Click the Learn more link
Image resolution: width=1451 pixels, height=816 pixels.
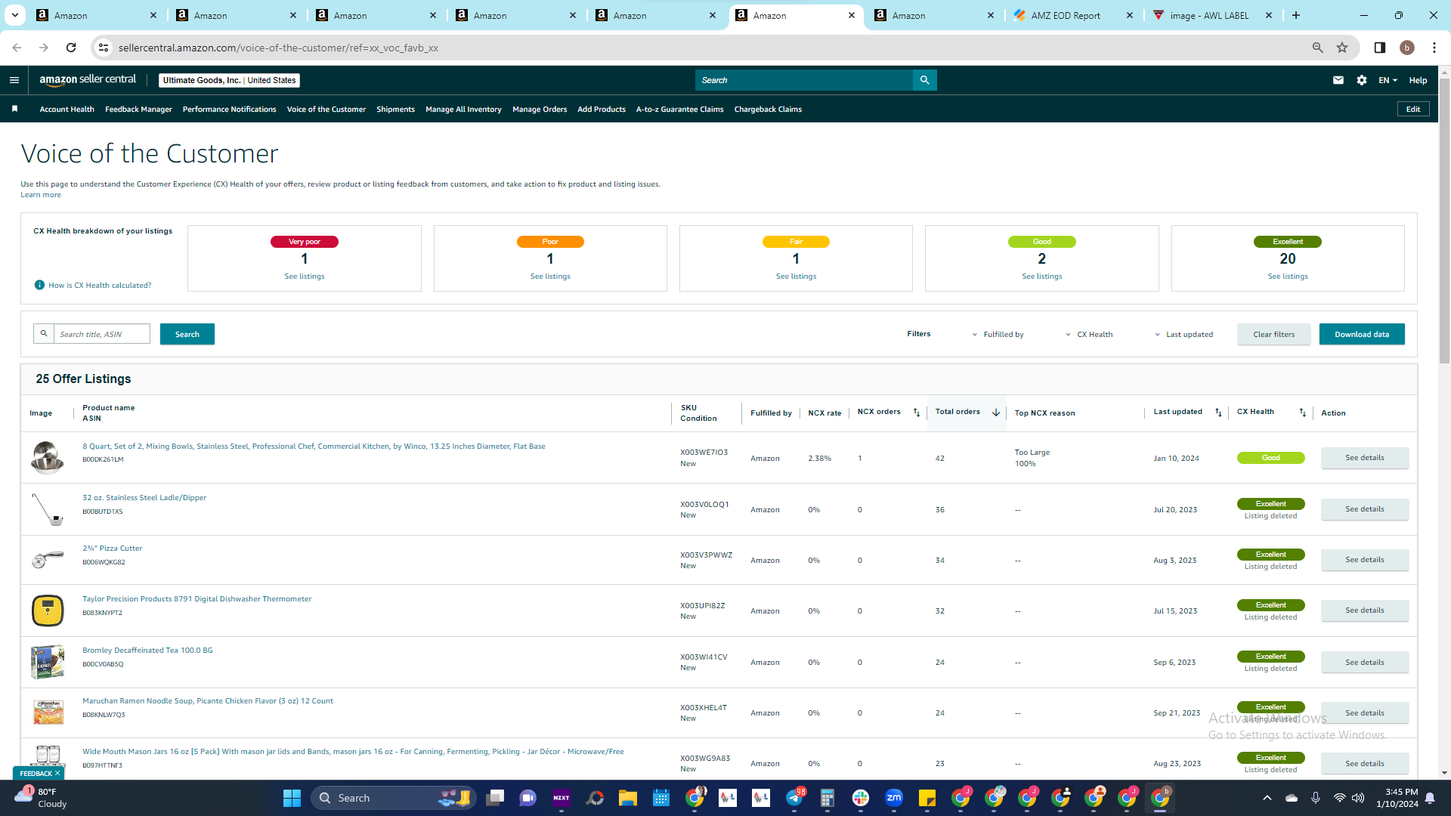[x=41, y=195]
